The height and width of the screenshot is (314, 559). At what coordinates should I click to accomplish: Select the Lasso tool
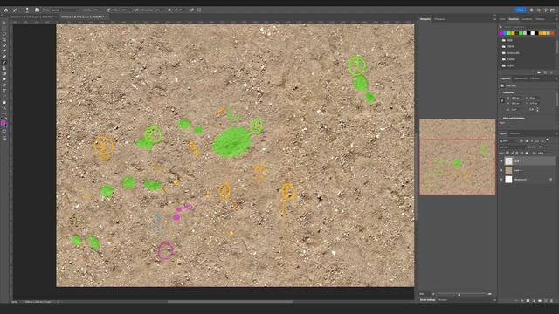point(4,34)
